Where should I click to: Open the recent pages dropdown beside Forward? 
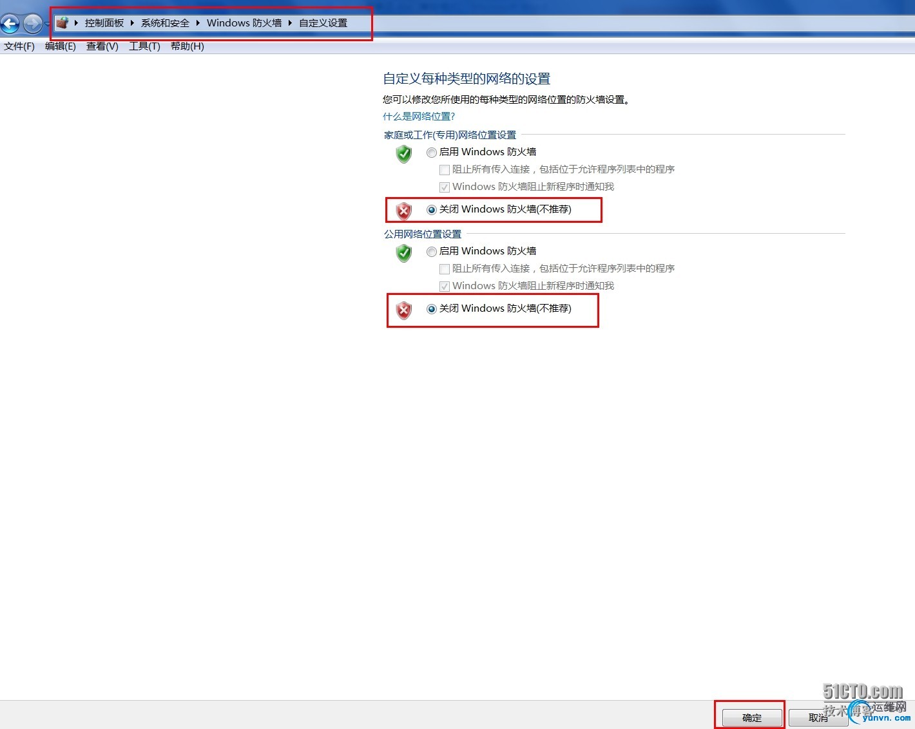pyautogui.click(x=47, y=24)
